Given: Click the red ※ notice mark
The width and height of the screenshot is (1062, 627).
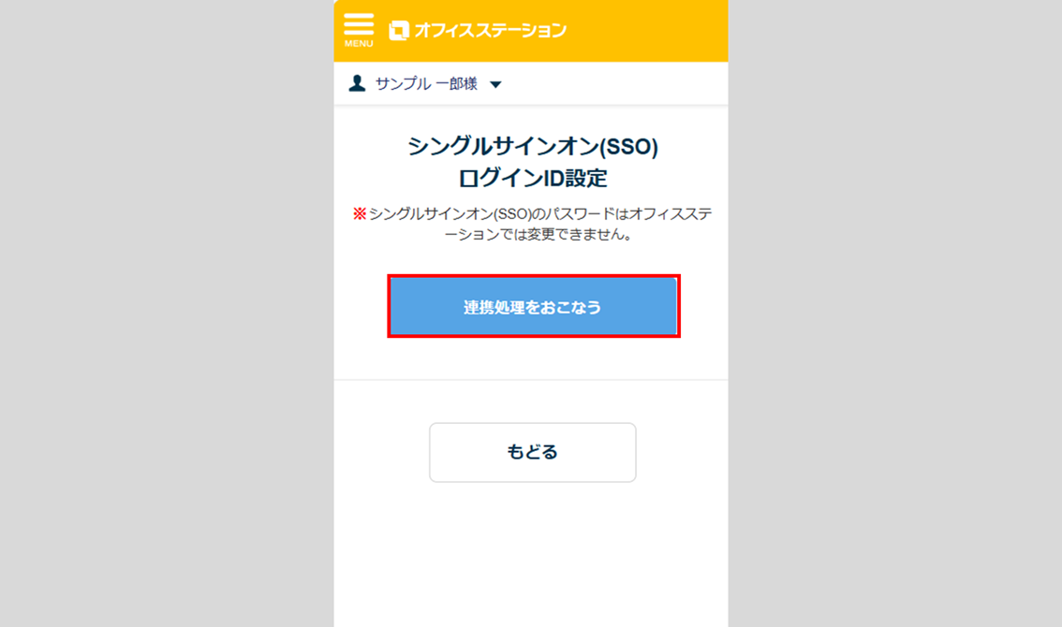Looking at the screenshot, I should pyautogui.click(x=360, y=214).
